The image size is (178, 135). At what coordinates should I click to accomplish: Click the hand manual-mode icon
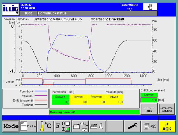pos(150,7)
